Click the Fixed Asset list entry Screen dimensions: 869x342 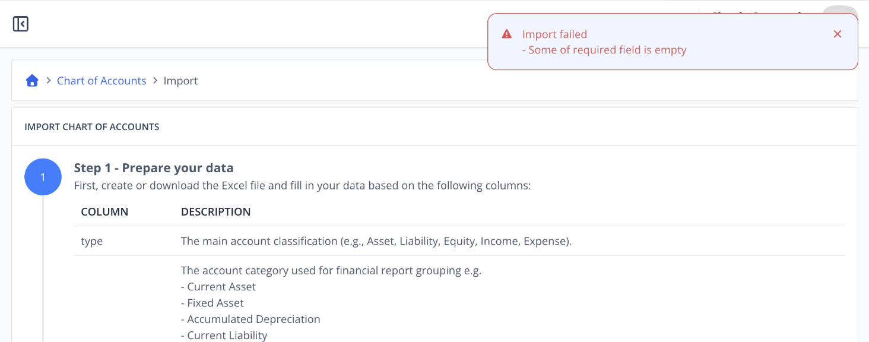coord(213,303)
